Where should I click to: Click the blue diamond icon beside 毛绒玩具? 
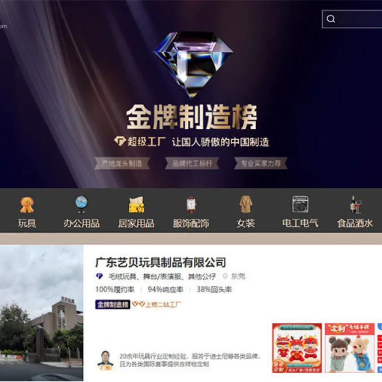click(x=99, y=276)
